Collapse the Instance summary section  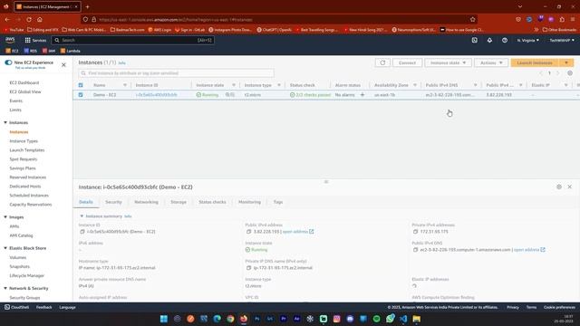point(82,216)
